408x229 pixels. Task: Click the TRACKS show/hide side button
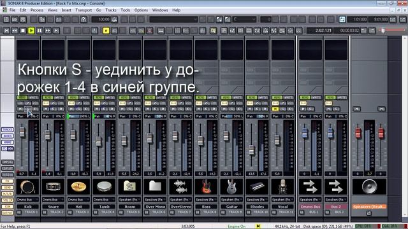[x=8, y=130]
